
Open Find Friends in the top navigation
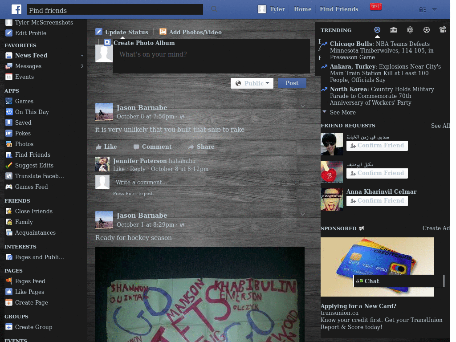(x=339, y=9)
